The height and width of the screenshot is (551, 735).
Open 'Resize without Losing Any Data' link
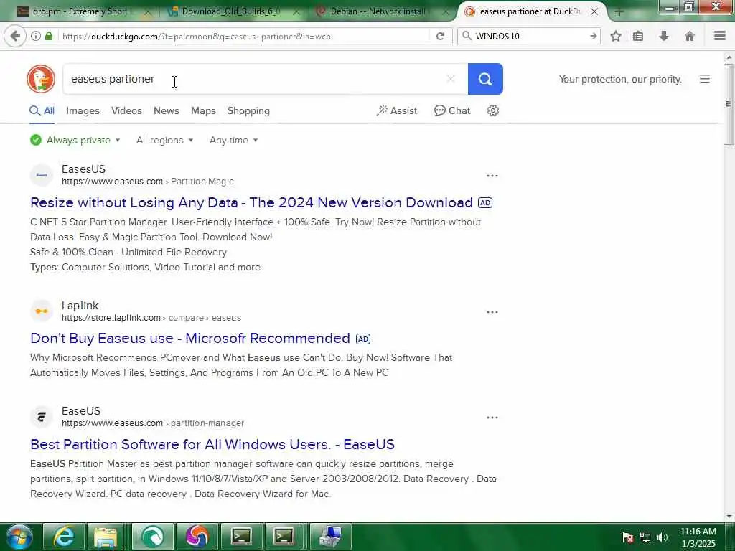251,202
